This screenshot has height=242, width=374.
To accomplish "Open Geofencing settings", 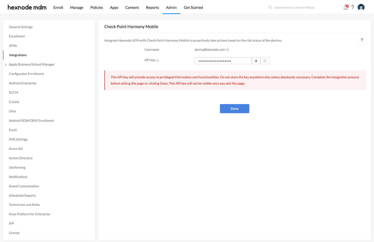I will click(x=17, y=168).
